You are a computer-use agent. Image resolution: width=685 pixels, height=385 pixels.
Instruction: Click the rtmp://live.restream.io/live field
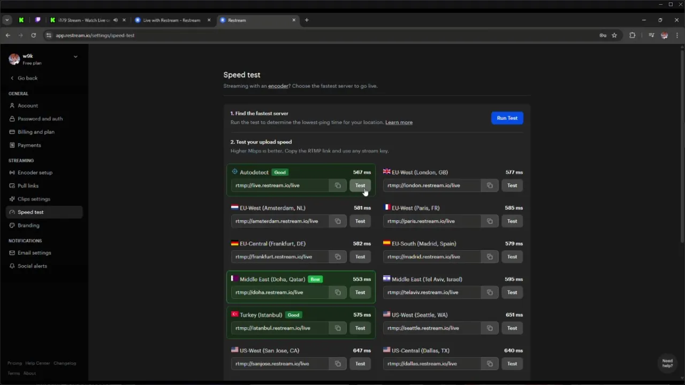pyautogui.click(x=280, y=186)
